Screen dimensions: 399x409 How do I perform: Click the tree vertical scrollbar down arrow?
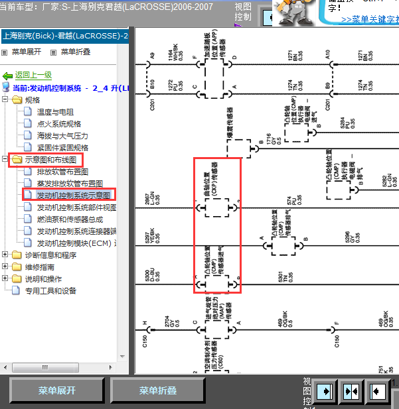tap(122, 357)
